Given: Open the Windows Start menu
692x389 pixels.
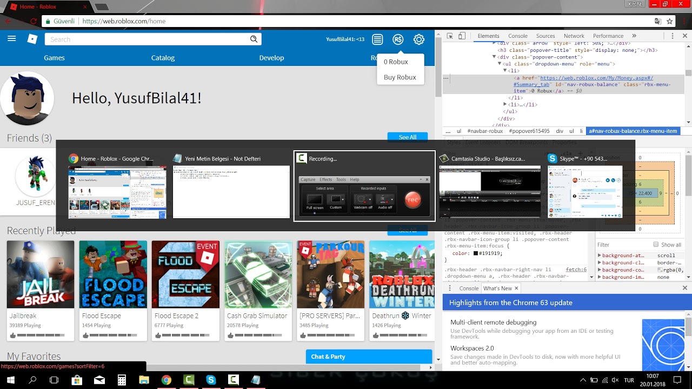Looking at the screenshot, I should pyautogui.click(x=11, y=380).
